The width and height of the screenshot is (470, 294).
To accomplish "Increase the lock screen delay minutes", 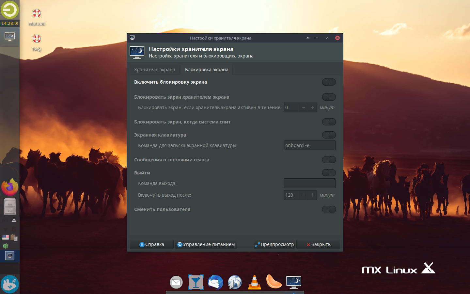I will coord(312,107).
